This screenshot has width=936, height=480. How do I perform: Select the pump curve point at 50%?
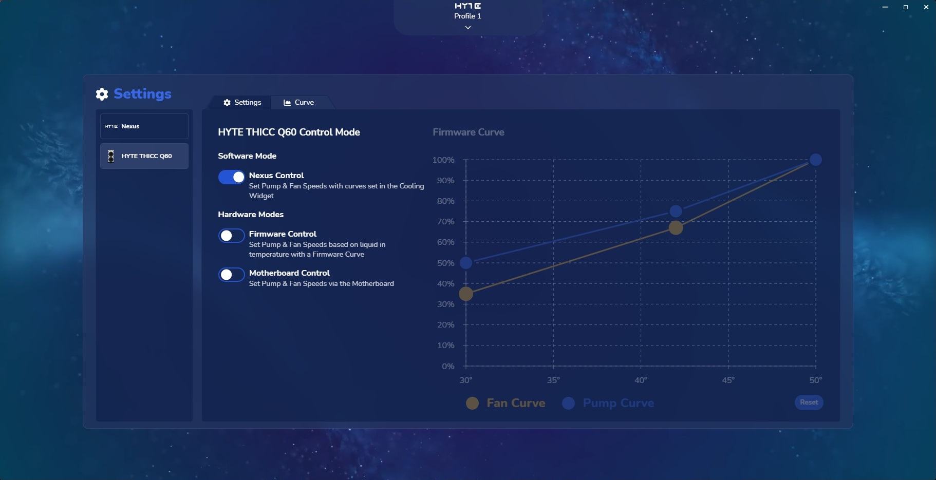coord(465,263)
